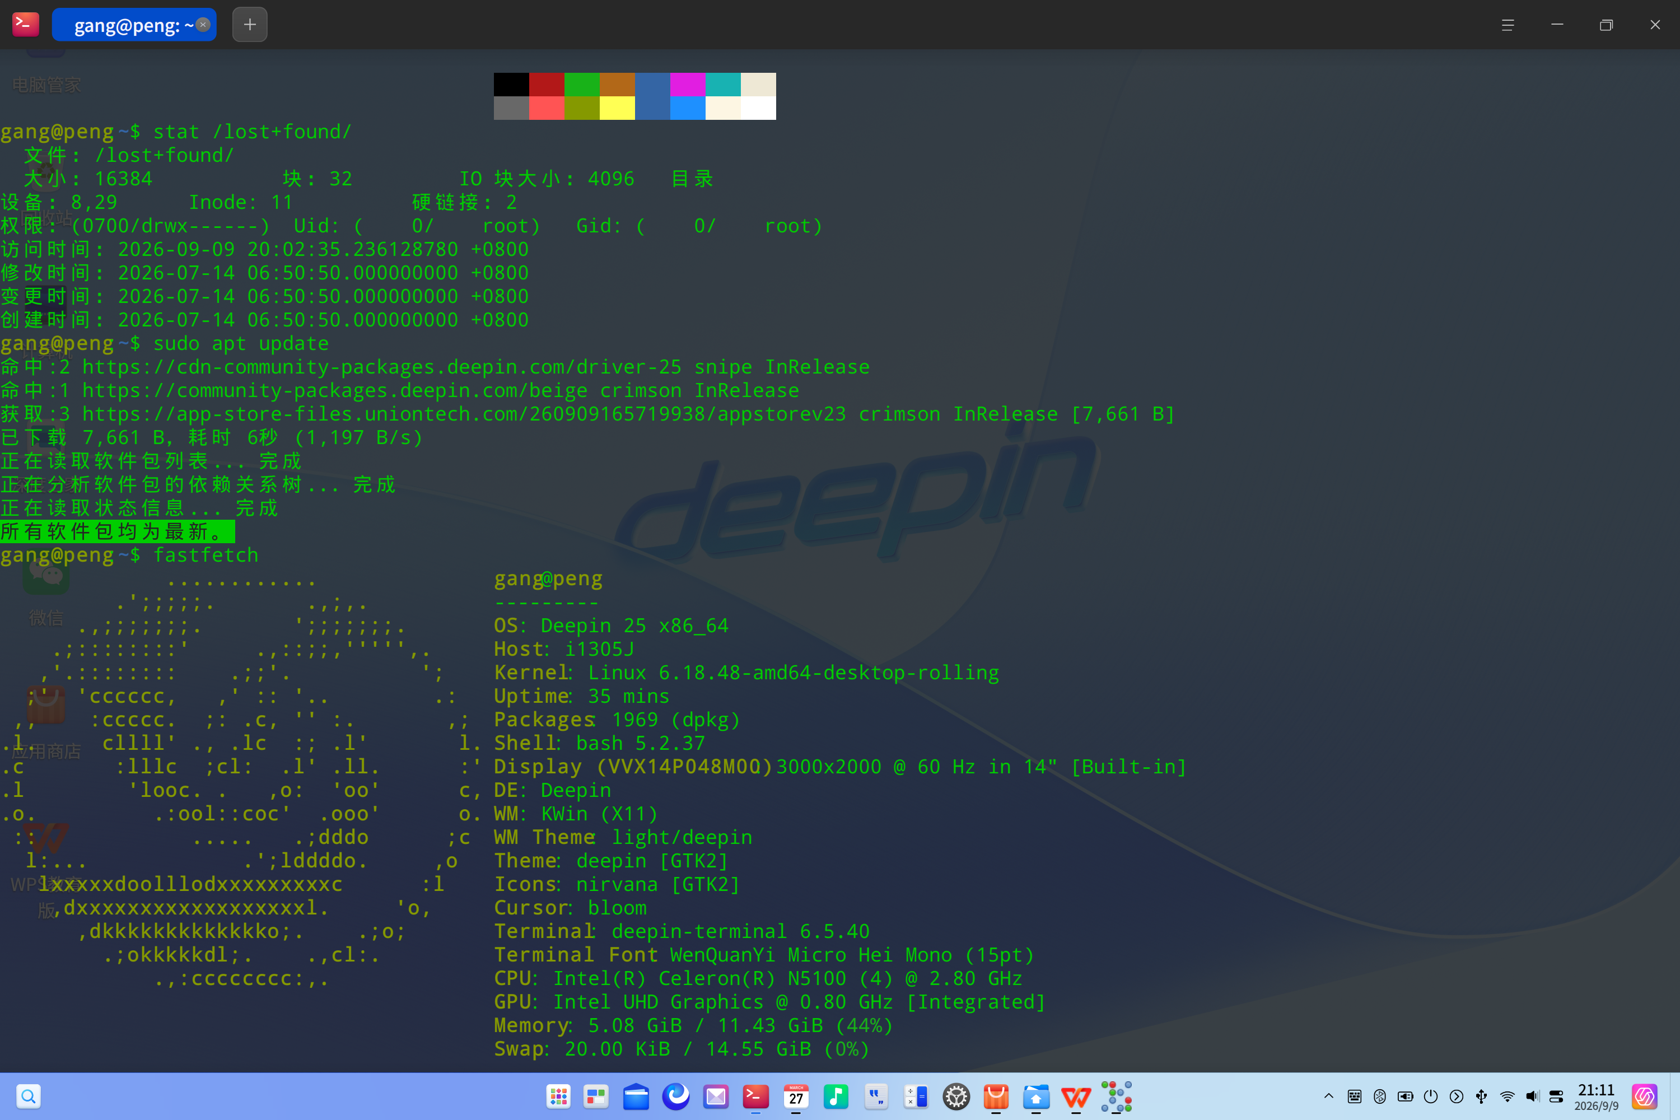Close the gang@peng terminal tab
The image size is (1680, 1120).
[x=203, y=25]
